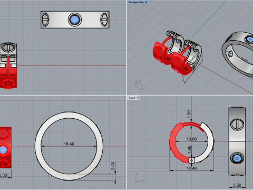Select the 2.00 thickness dimension text
The image size is (253, 190).
pyautogui.click(x=113, y=166)
